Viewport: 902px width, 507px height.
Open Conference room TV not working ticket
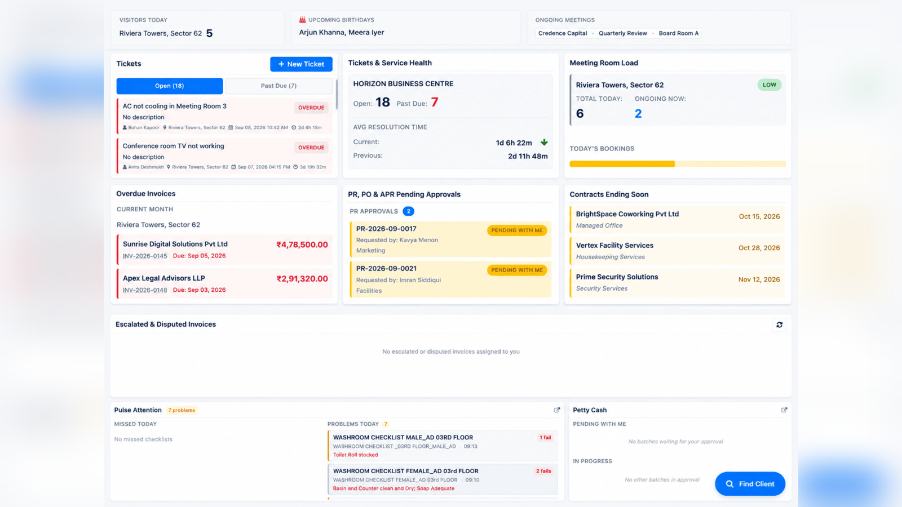click(224, 155)
